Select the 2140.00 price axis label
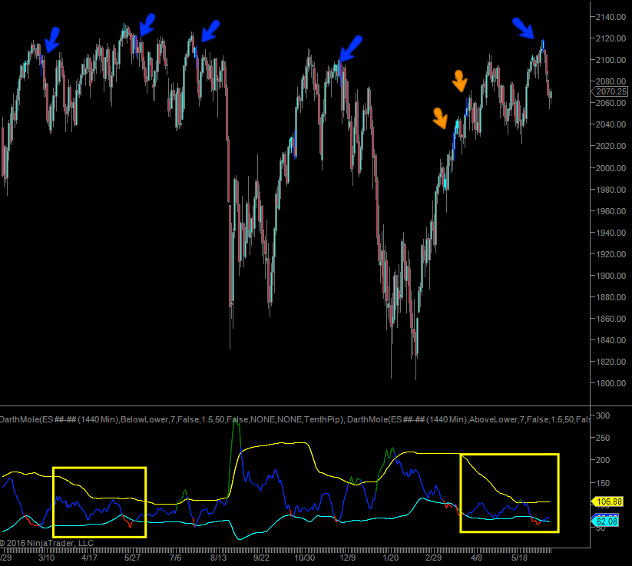Image resolution: width=632 pixels, height=566 pixels. tap(610, 17)
